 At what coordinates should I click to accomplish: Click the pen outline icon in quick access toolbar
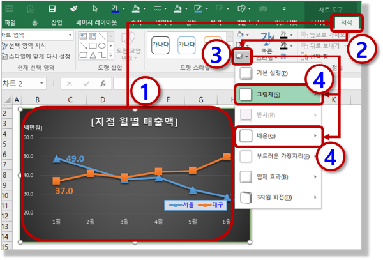pyautogui.click(x=198, y=9)
